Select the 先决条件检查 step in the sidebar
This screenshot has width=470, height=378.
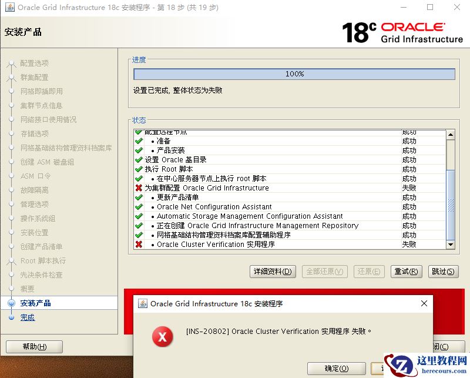click(x=41, y=275)
